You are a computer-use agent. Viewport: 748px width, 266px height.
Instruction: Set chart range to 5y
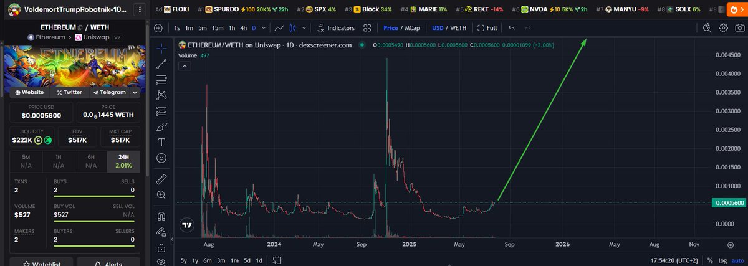pyautogui.click(x=183, y=260)
